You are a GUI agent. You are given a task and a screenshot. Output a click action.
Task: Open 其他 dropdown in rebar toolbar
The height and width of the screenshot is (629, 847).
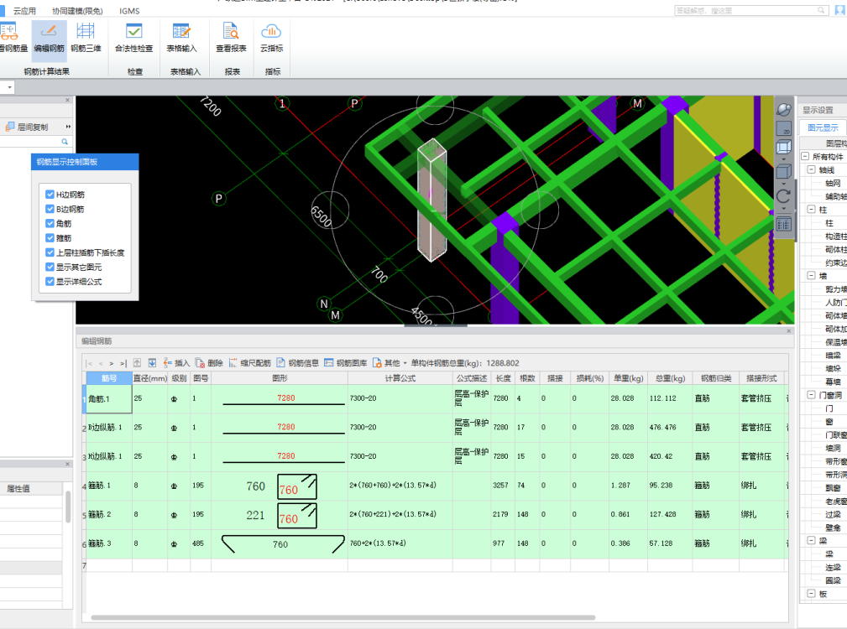(x=390, y=363)
